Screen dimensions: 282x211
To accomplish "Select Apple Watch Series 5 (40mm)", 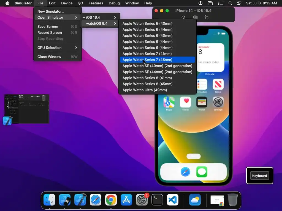I will 157,24.
